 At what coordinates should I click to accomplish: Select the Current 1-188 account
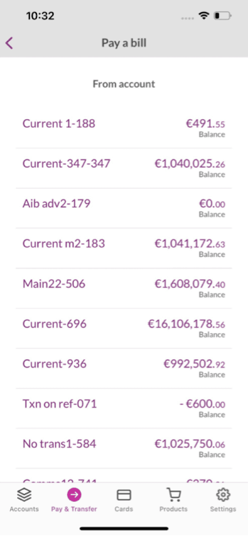click(x=124, y=128)
